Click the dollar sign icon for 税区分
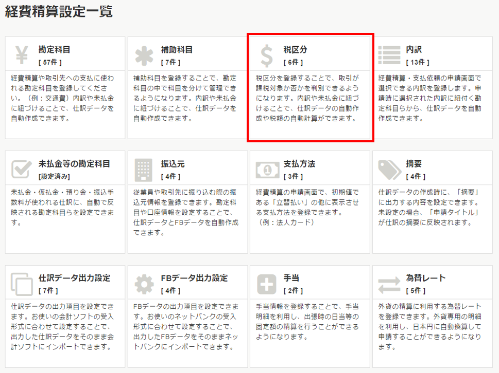Screen dimensions: 499x373 (267, 55)
